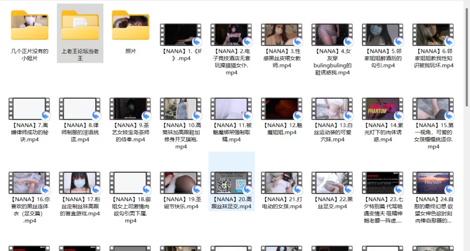
Task: Select the 【NANA】1 mp4 video icon
Action: tap(181, 35)
